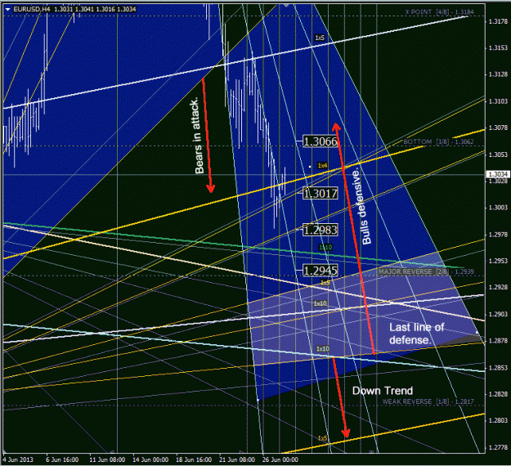Click the current price marker 1.3034 on axis
The height and width of the screenshot is (466, 511).
pyautogui.click(x=498, y=174)
